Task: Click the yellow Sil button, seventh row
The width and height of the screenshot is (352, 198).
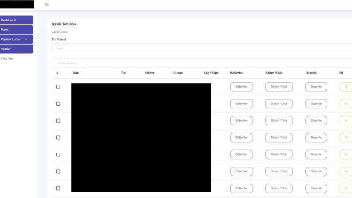Action: [346, 188]
